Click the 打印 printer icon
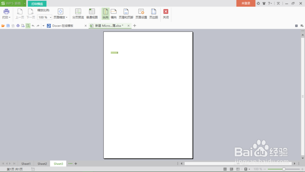The width and height of the screenshot is (305, 172). click(x=6, y=12)
